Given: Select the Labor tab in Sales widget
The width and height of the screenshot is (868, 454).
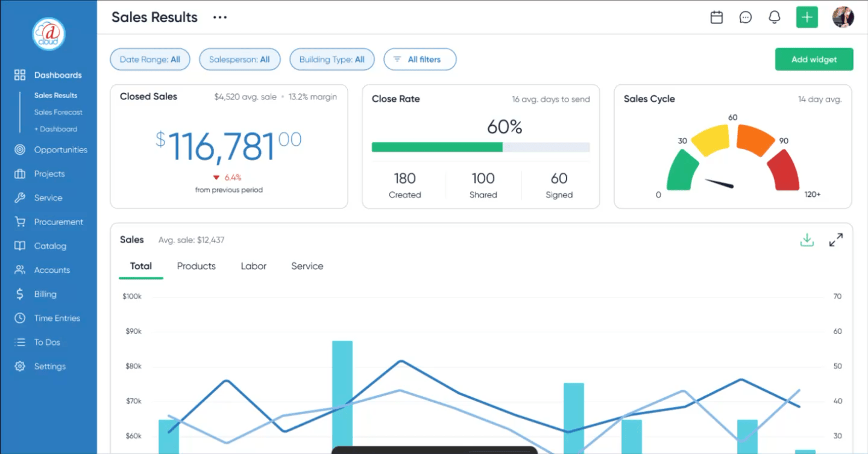Looking at the screenshot, I should click(253, 266).
